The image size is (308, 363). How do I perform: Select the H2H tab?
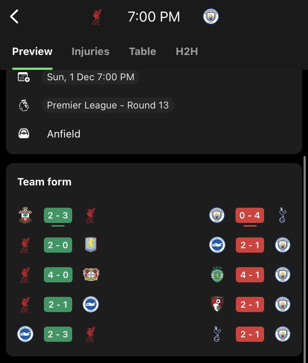click(x=187, y=51)
